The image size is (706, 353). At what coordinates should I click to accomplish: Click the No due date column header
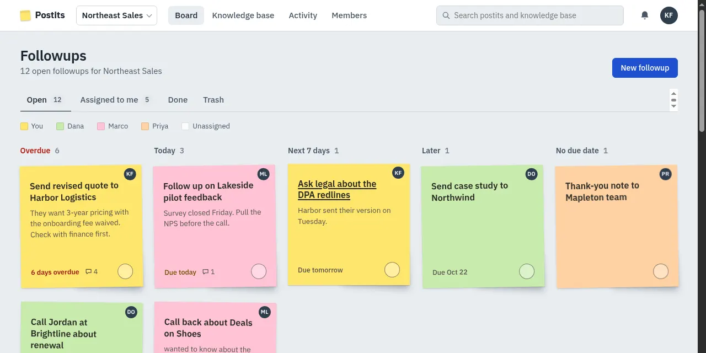point(582,151)
